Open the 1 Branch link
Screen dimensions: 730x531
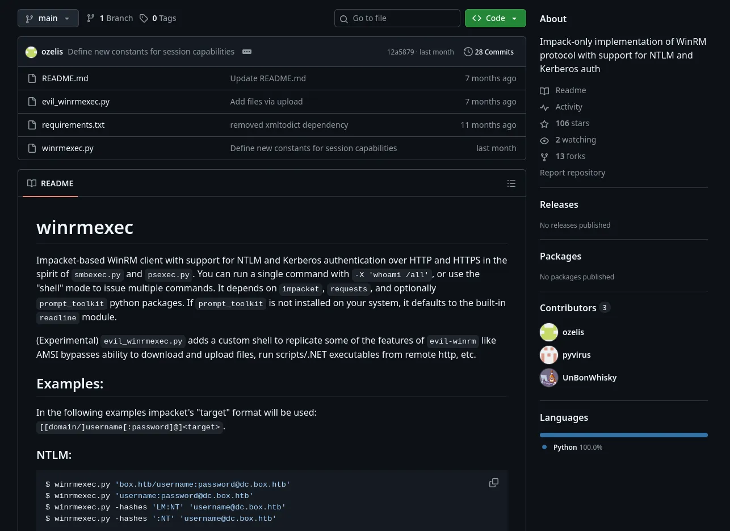(110, 18)
